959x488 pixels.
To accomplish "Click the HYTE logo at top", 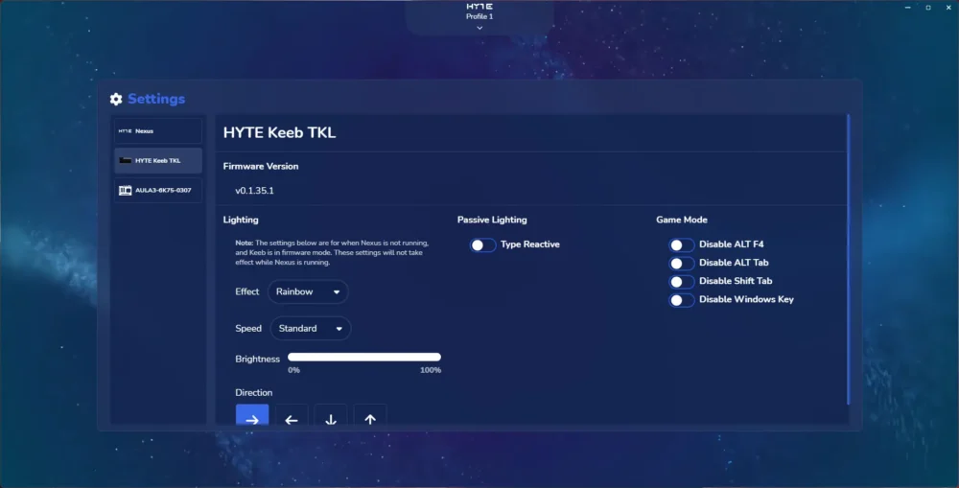I will point(479,6).
